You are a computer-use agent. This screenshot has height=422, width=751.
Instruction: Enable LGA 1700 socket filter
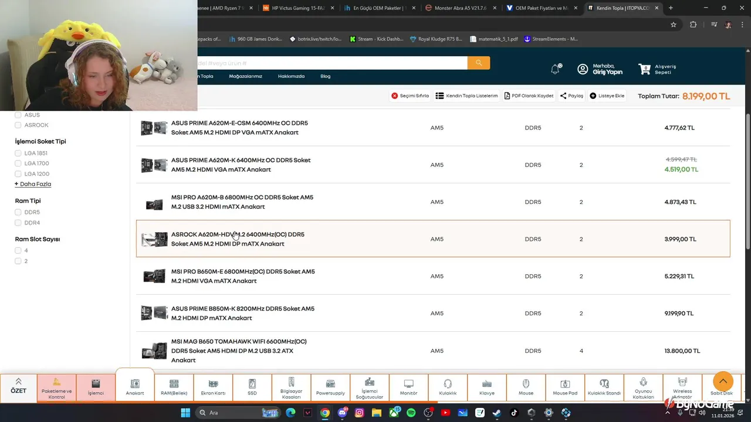pyautogui.click(x=18, y=164)
